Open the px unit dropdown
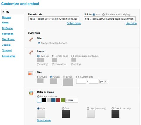 coord(104,81)
